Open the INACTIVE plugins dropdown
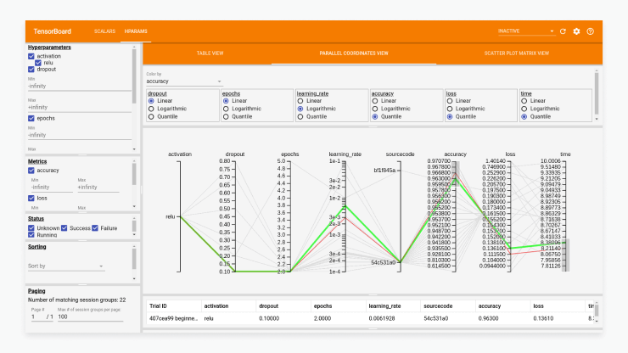This screenshot has width=628, height=353. [x=526, y=31]
